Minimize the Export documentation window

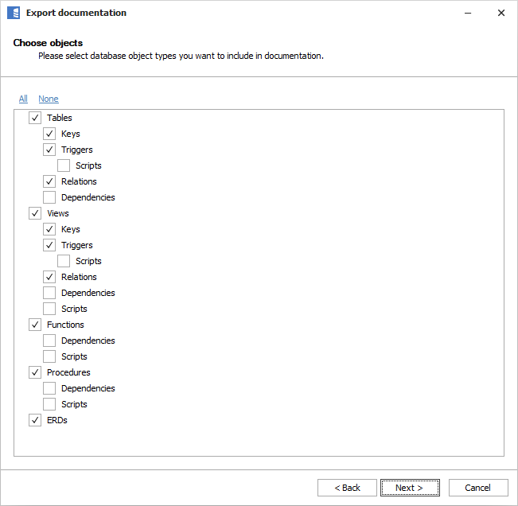[x=464, y=13]
